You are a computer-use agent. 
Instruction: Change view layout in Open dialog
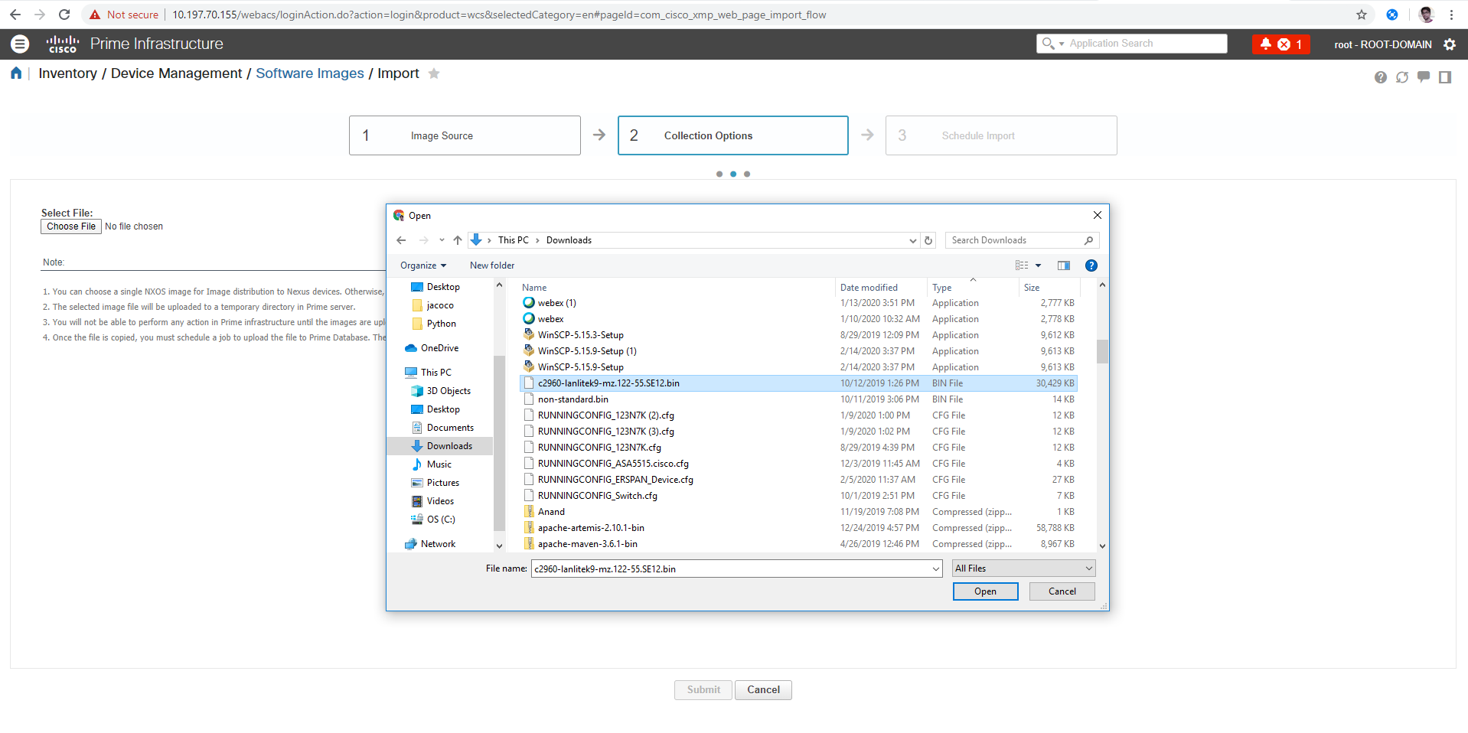coord(1022,266)
